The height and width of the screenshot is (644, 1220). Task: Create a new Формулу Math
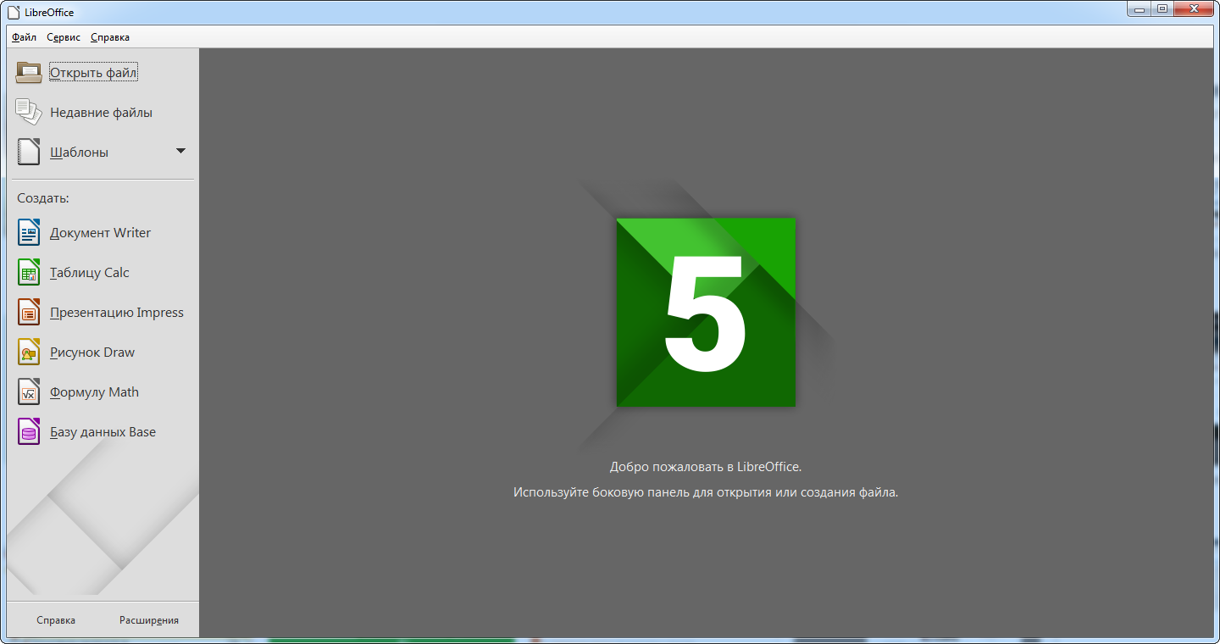point(94,392)
